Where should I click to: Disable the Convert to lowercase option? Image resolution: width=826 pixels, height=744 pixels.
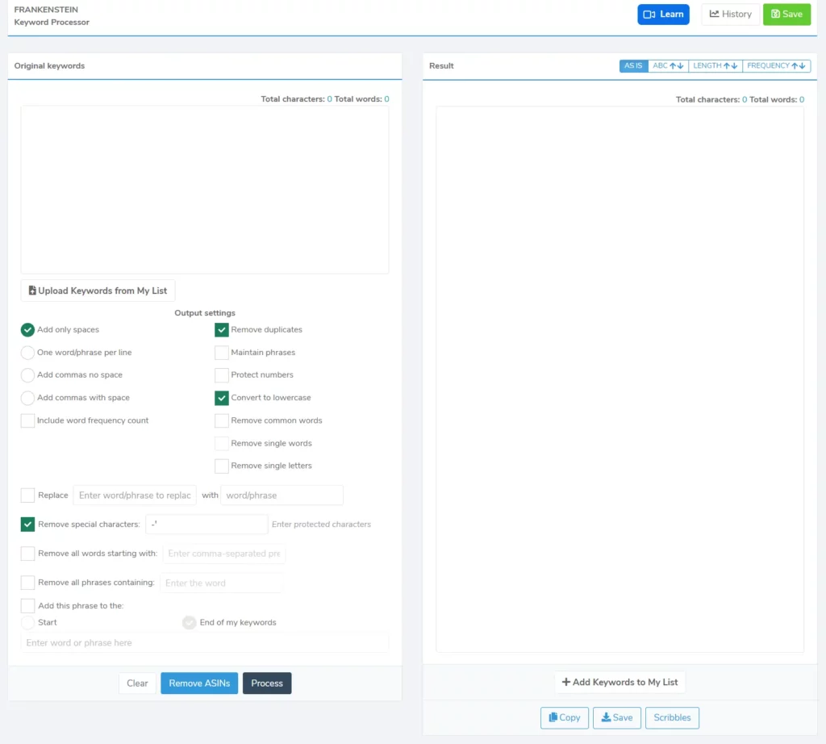point(222,397)
